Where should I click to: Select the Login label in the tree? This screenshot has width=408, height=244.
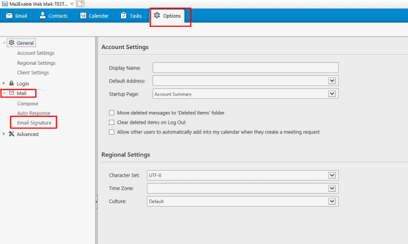tap(23, 84)
